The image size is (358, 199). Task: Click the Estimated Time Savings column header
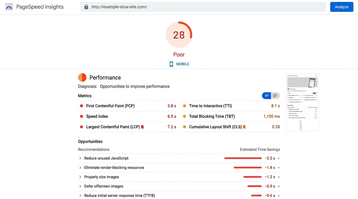click(260, 150)
